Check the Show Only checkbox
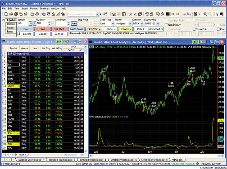227x169 pixels. pyautogui.click(x=194, y=29)
